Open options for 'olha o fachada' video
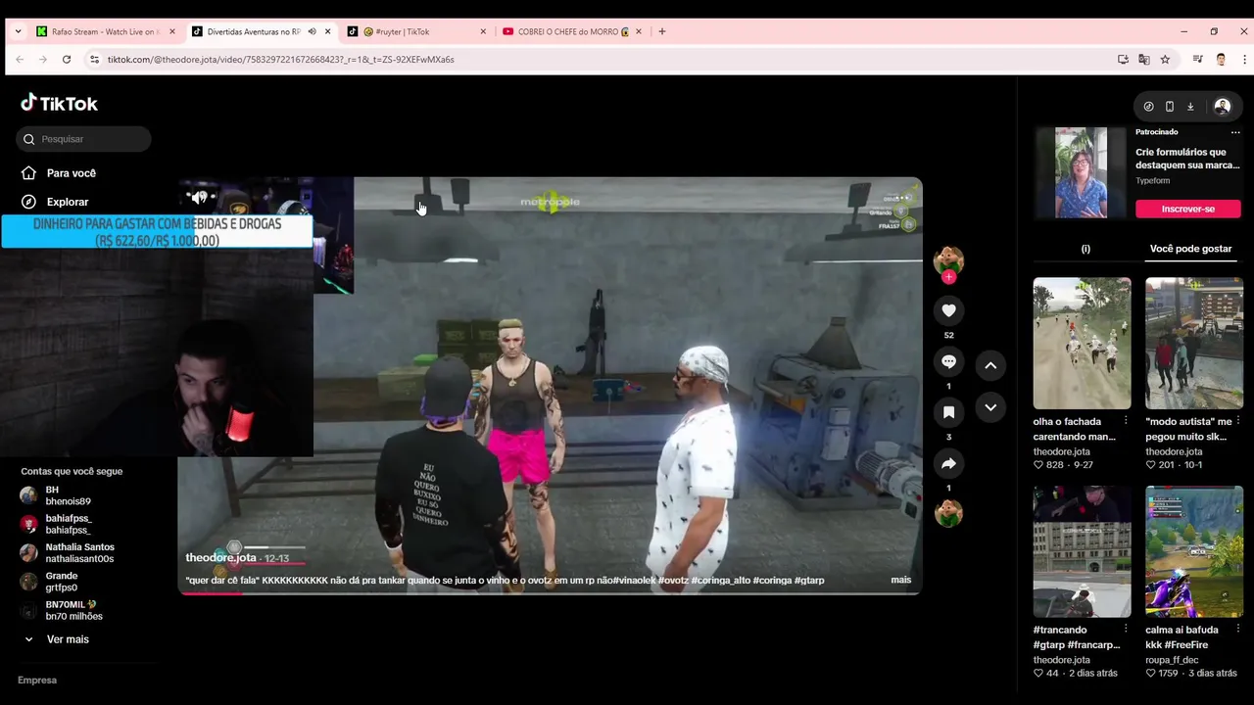1254x705 pixels. point(1126,421)
